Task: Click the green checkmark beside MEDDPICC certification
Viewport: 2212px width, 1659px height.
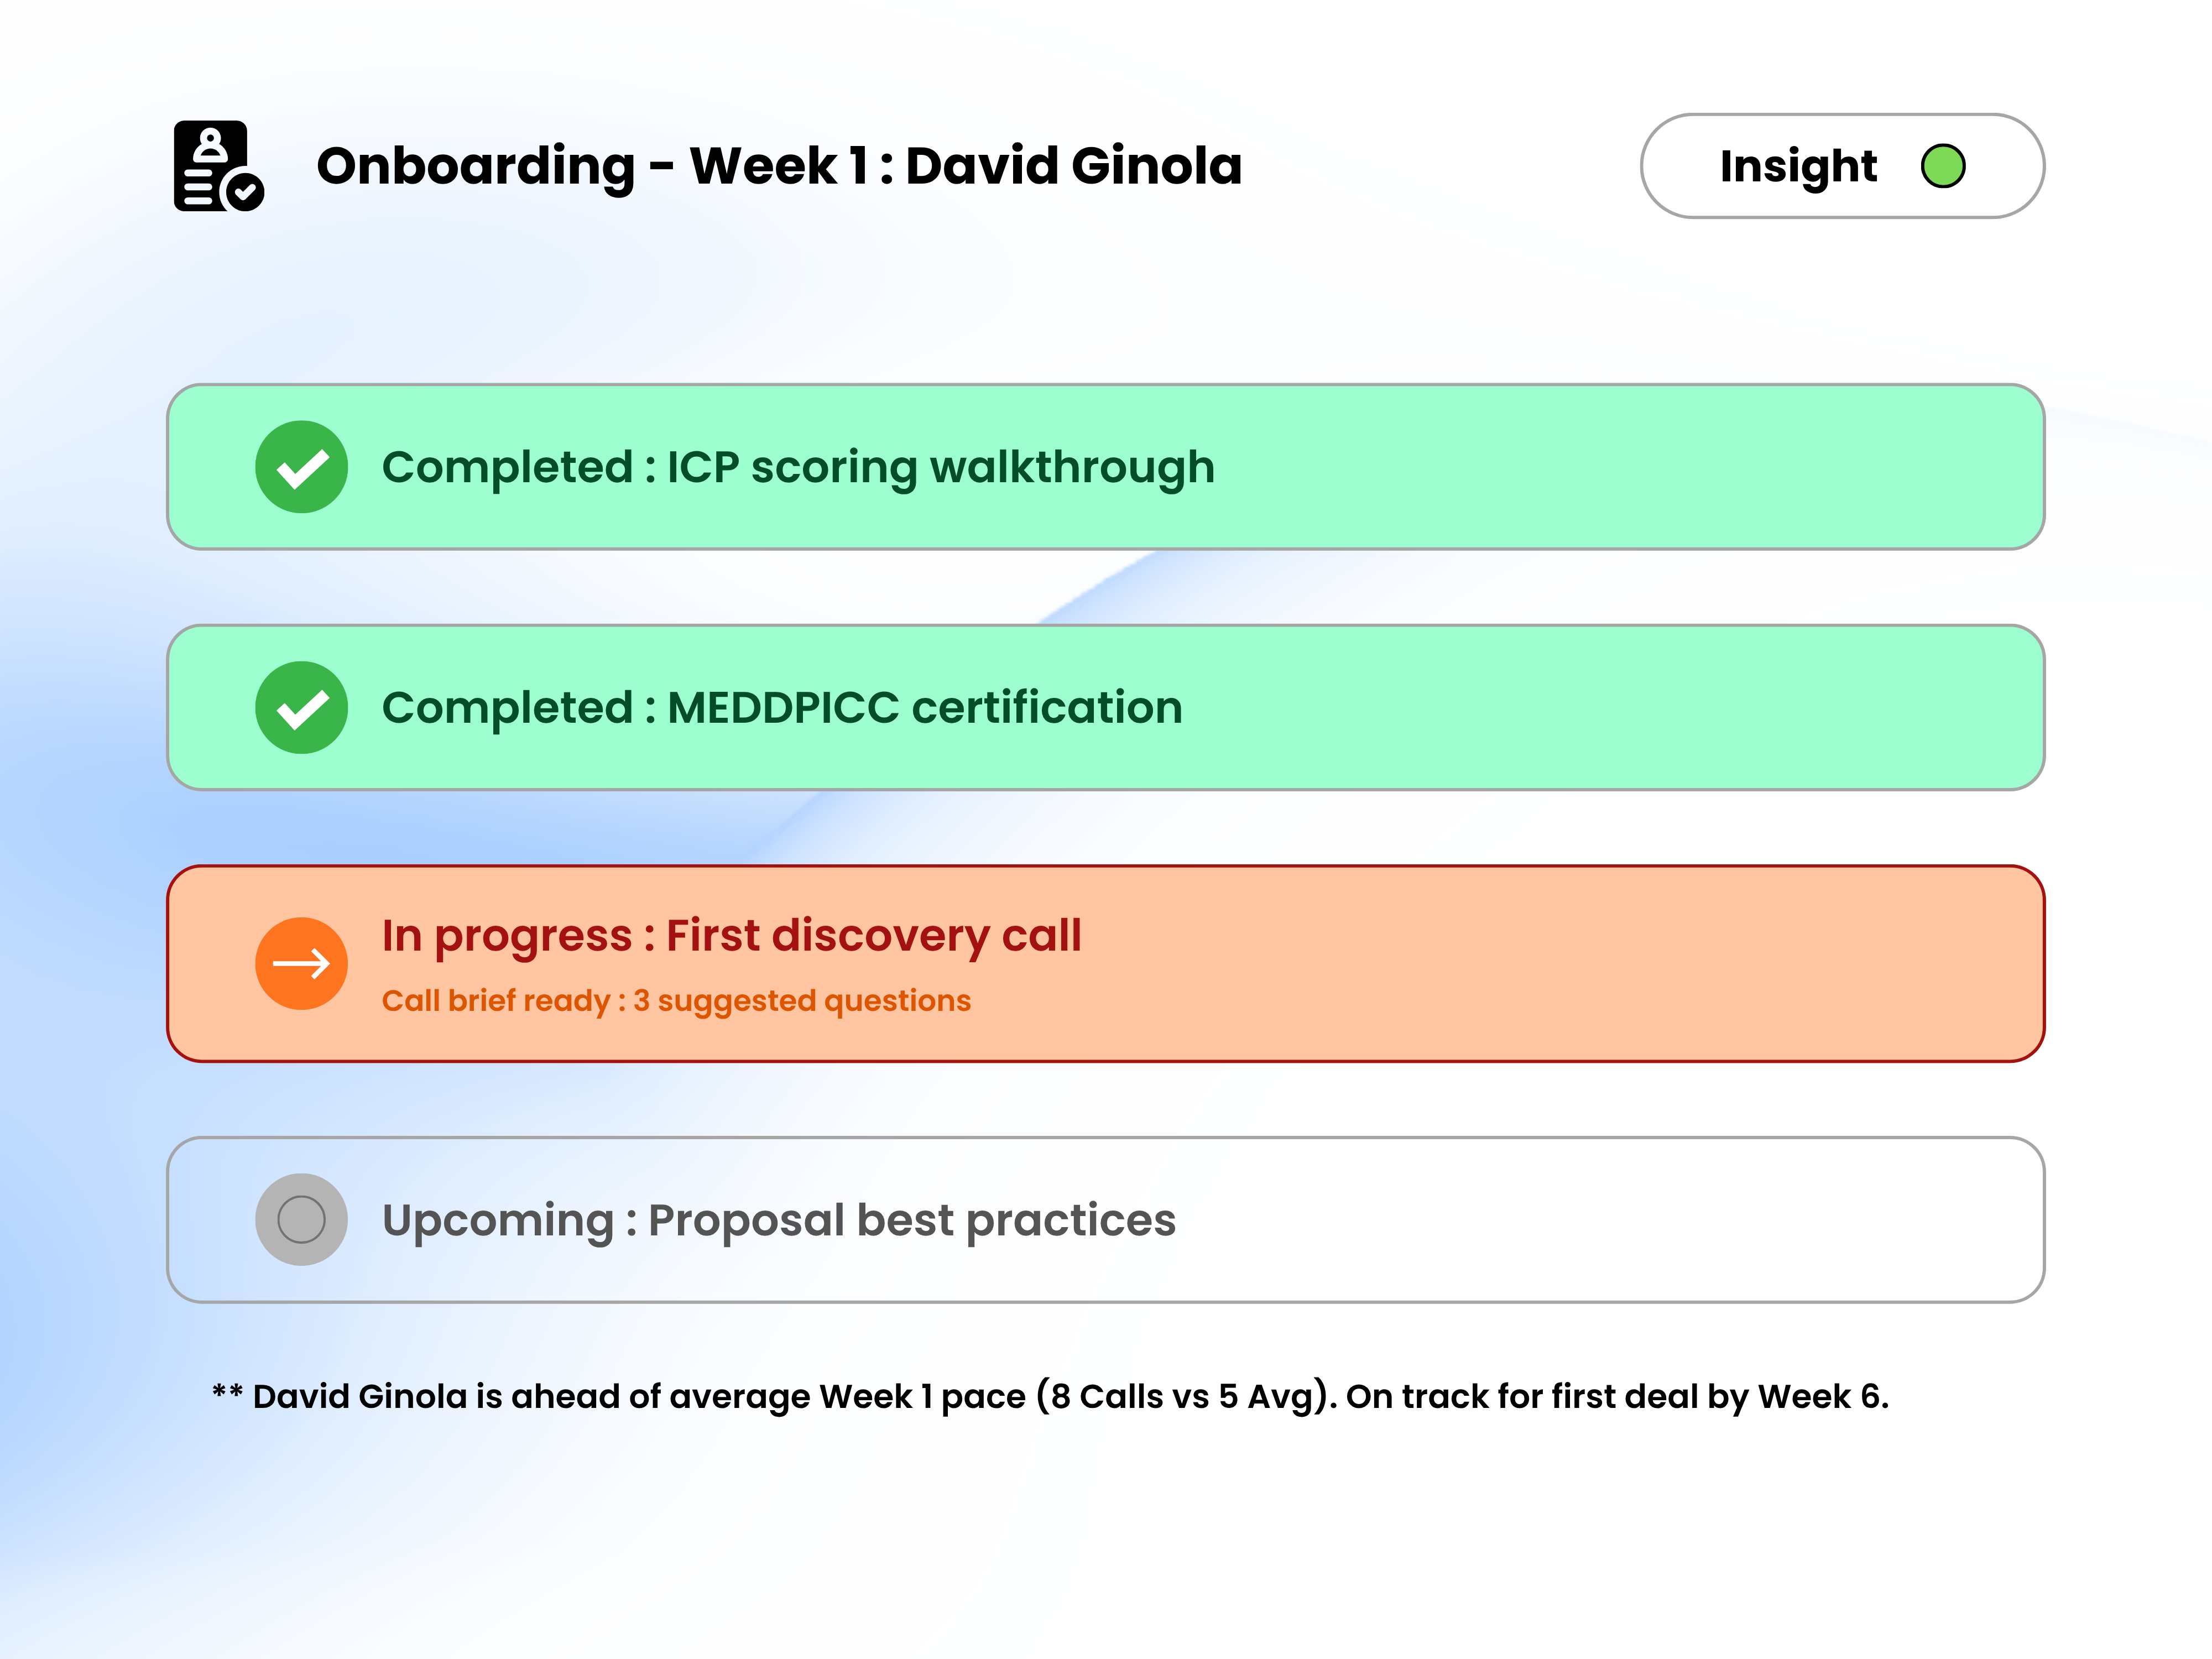Action: 301,708
